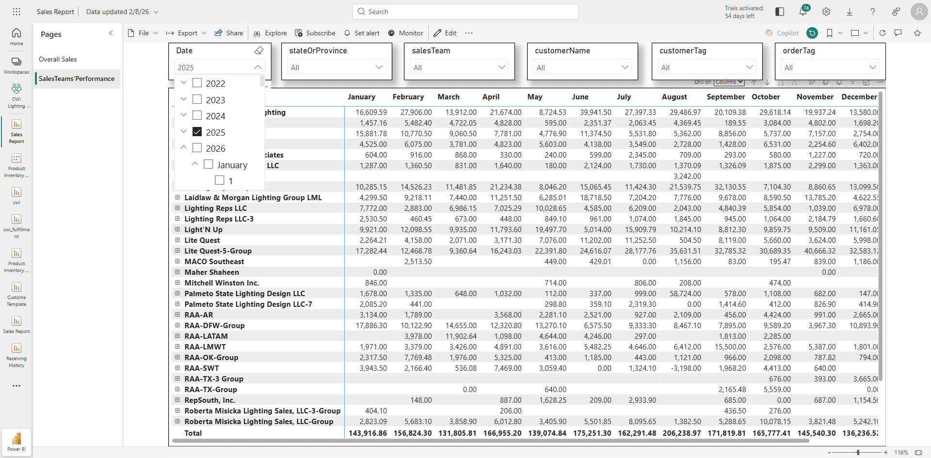Click the Subscribe button
This screenshot has height=458, width=931.
tap(315, 33)
